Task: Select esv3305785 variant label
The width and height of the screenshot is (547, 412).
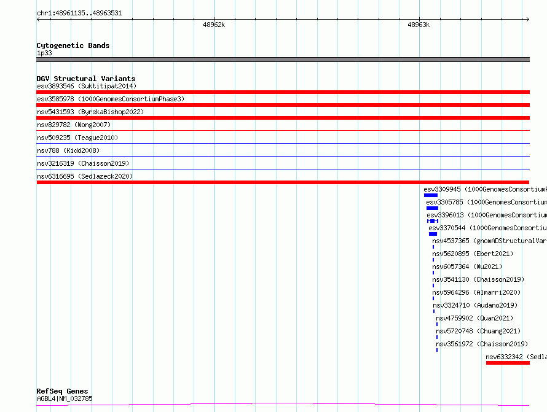Action: pos(486,202)
